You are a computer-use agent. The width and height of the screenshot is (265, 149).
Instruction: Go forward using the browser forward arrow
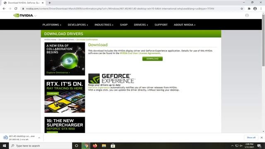[x=10, y=9]
